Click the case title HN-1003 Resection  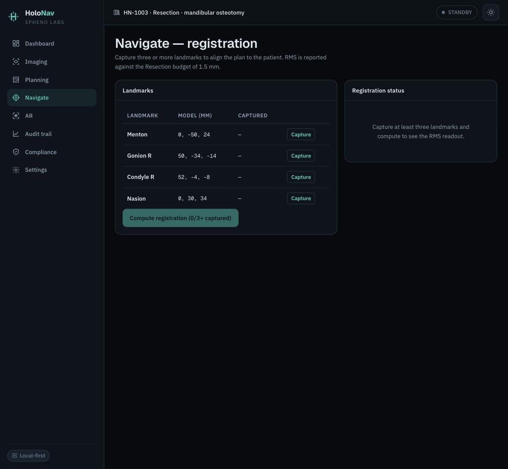(184, 13)
